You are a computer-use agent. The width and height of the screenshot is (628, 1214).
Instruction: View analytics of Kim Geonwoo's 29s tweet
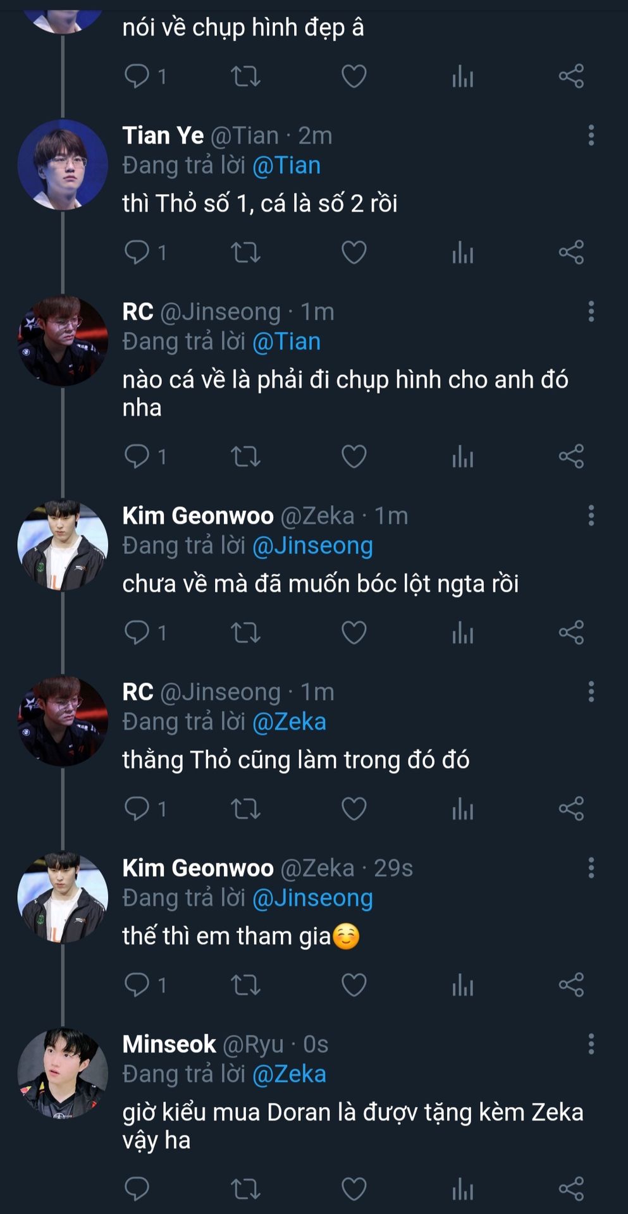click(462, 984)
